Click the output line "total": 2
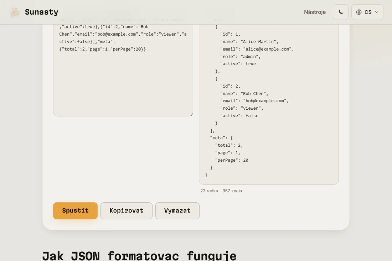Screen dimensions: 392x261 229,145
